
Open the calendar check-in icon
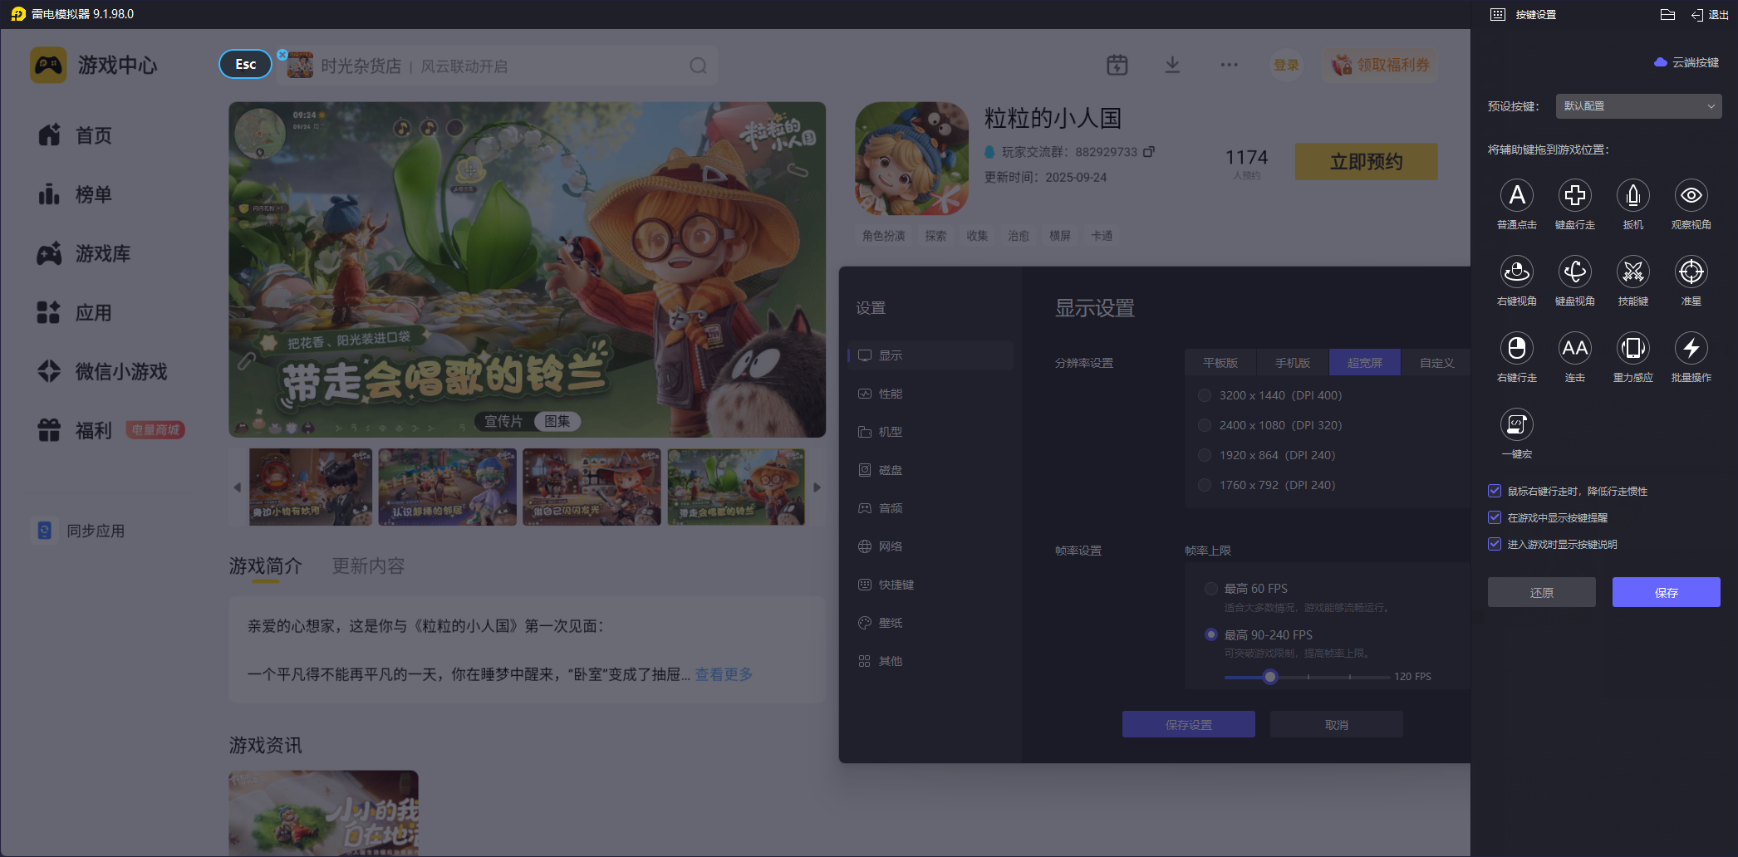[x=1117, y=65]
